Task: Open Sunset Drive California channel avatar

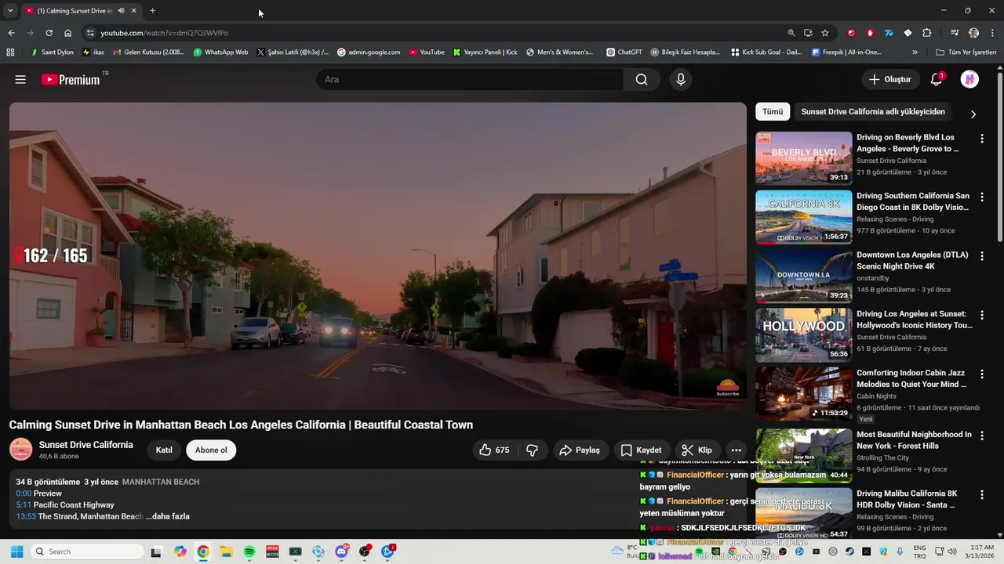Action: point(20,450)
